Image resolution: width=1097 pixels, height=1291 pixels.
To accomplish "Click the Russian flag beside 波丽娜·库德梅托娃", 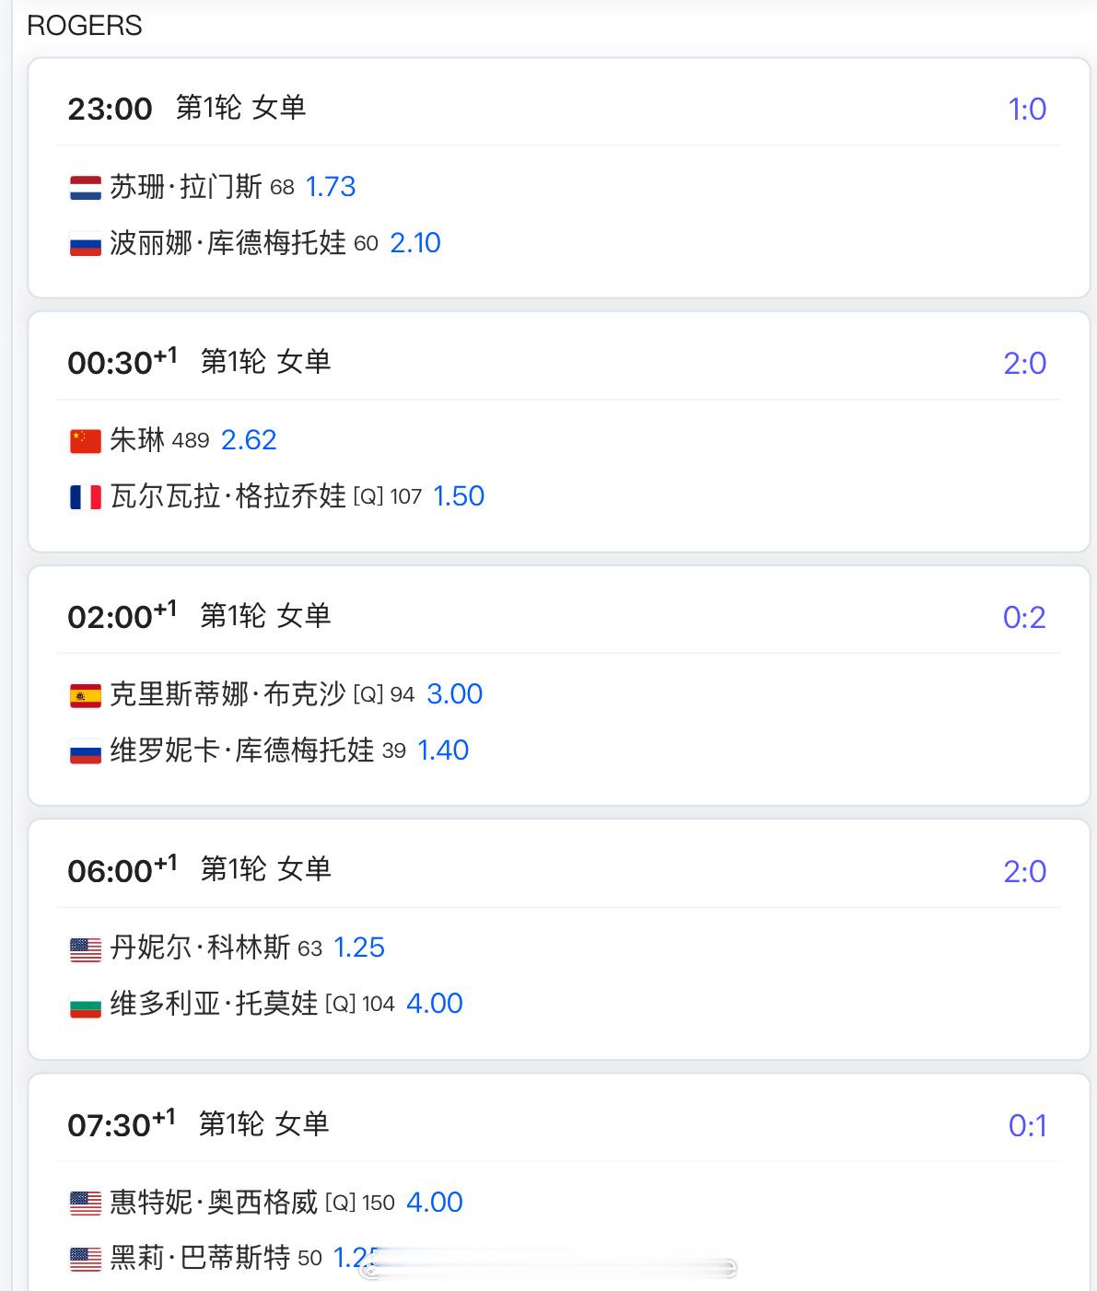I will tap(86, 244).
